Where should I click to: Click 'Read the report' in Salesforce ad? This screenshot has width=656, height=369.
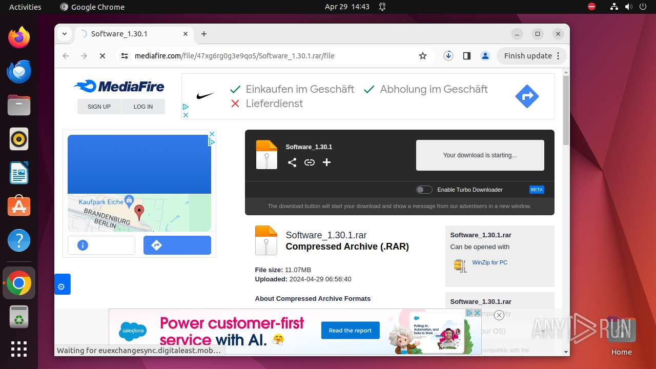(x=351, y=331)
